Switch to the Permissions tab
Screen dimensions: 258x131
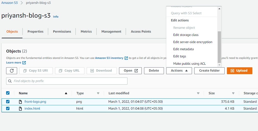tap(62, 32)
